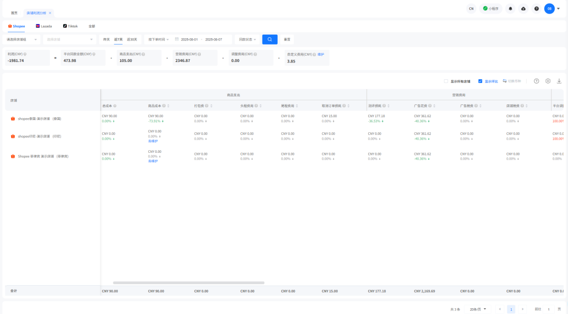Click the start date field 2025-08-01
The width and height of the screenshot is (568, 314).
pos(189,39)
